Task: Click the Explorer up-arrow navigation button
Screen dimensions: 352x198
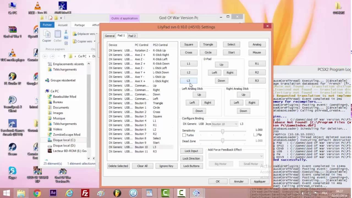Action: pos(64,56)
